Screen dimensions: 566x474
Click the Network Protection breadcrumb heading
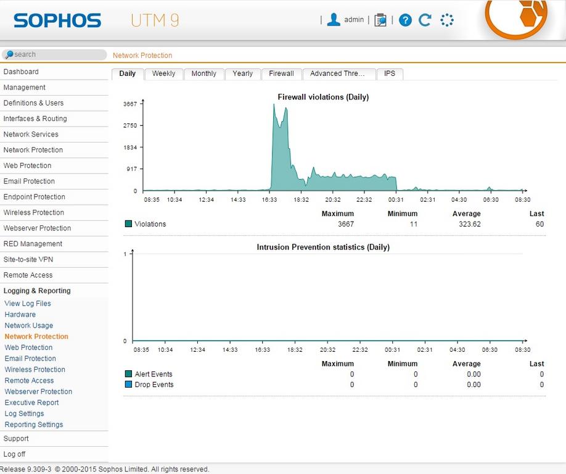142,56
